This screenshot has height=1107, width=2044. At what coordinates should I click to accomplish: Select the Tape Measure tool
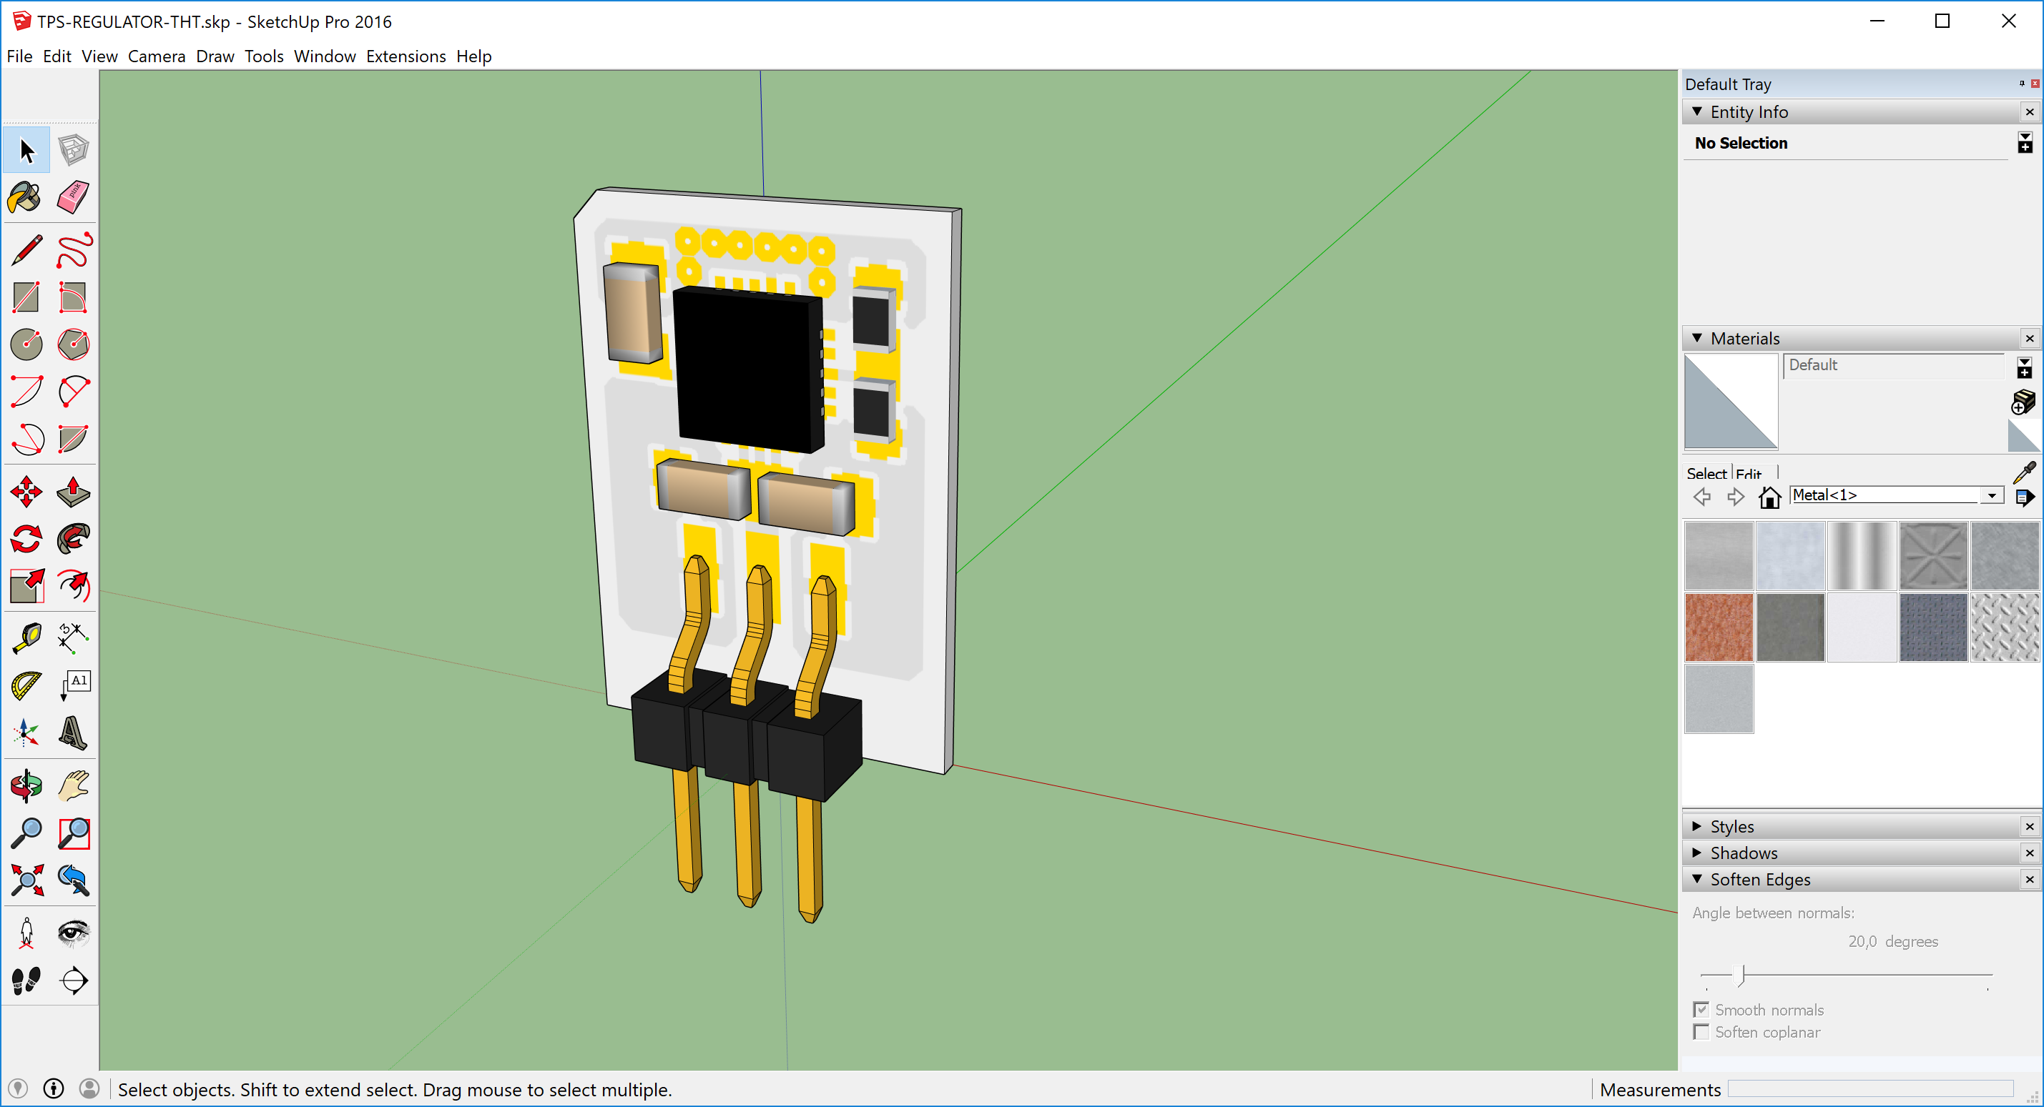pyautogui.click(x=26, y=637)
